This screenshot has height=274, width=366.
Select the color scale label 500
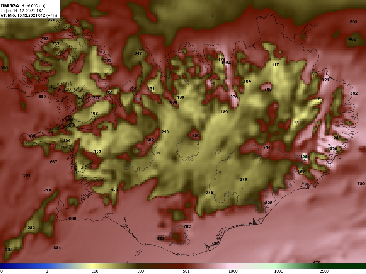[141, 271]
